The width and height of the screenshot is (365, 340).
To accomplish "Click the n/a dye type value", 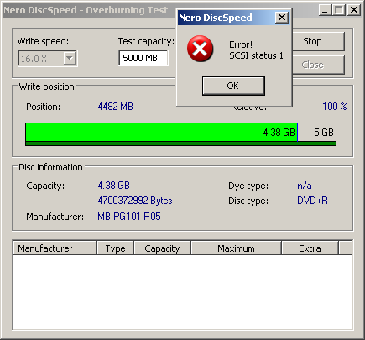I will (305, 186).
